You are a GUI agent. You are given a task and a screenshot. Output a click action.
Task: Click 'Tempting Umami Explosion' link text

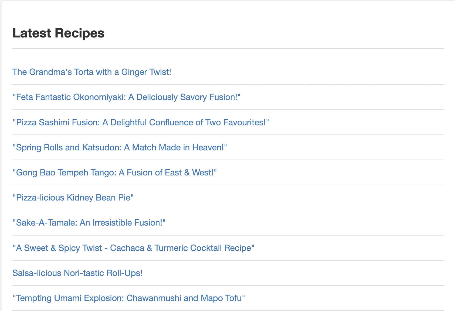tap(70, 298)
